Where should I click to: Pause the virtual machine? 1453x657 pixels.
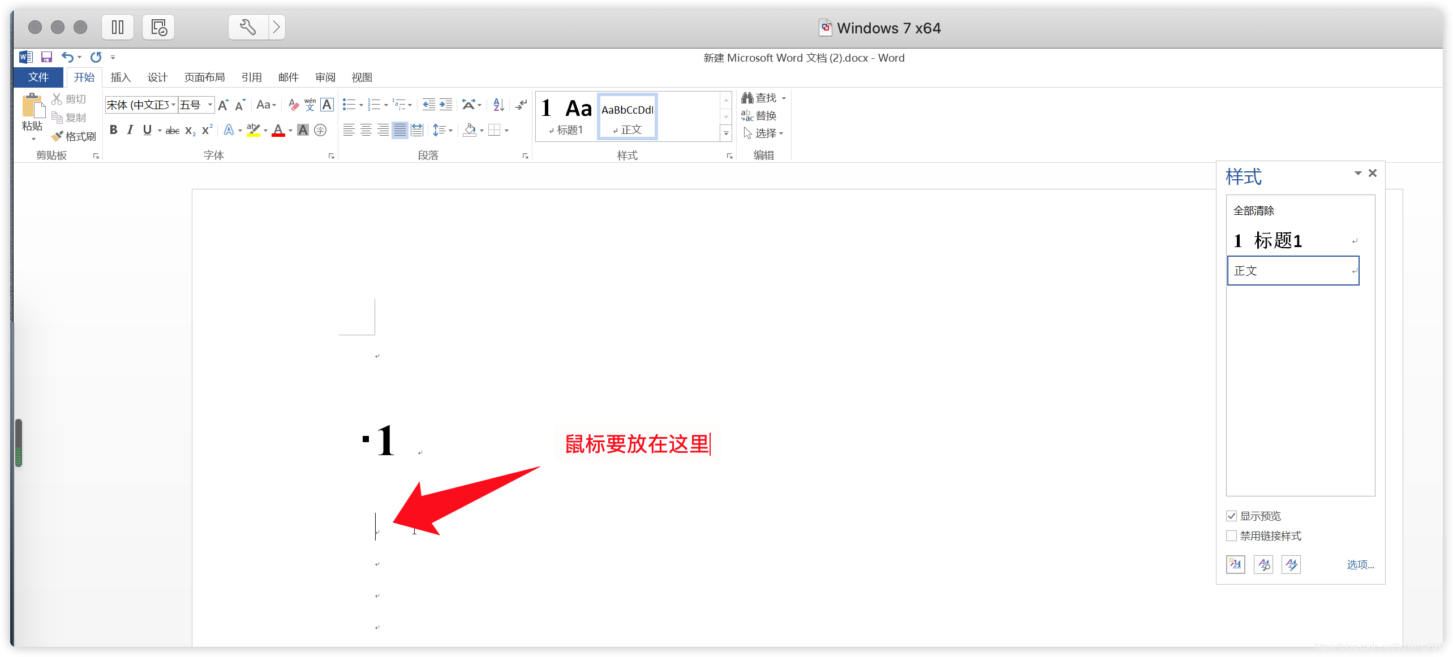coord(118,27)
